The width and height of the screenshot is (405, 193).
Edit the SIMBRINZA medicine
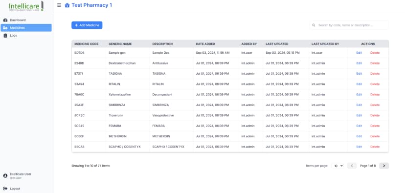point(359,105)
